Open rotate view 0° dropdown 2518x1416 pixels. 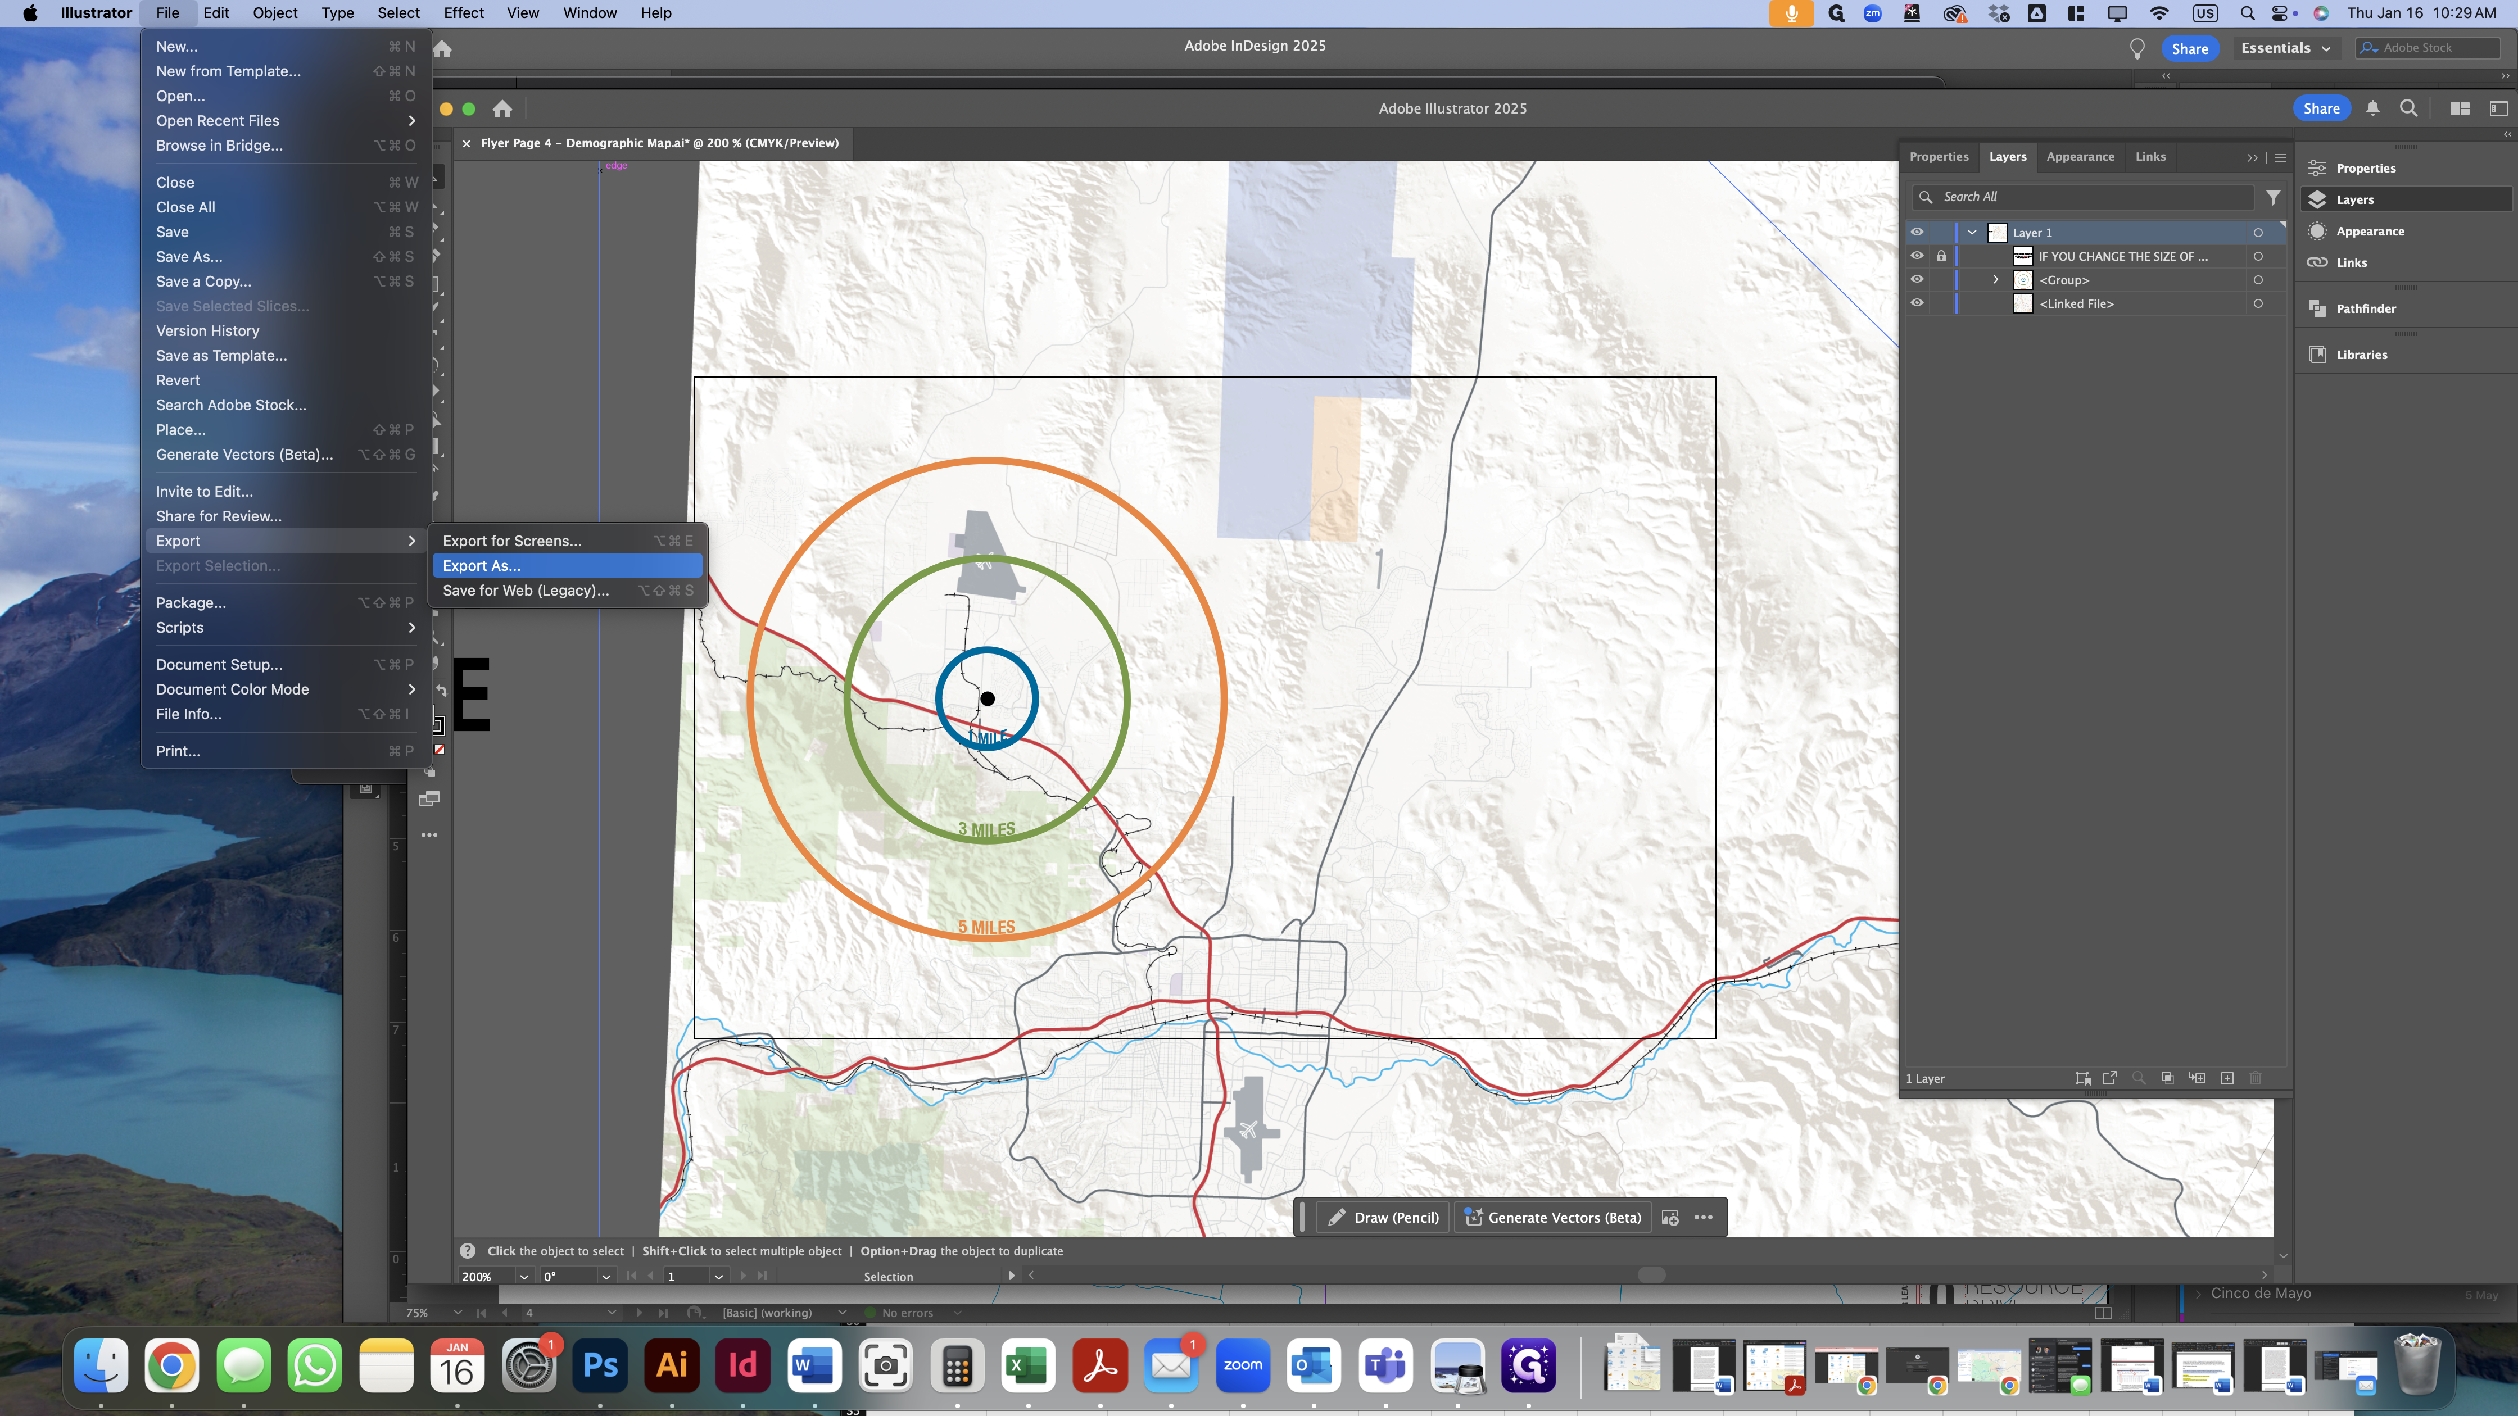[606, 1276]
